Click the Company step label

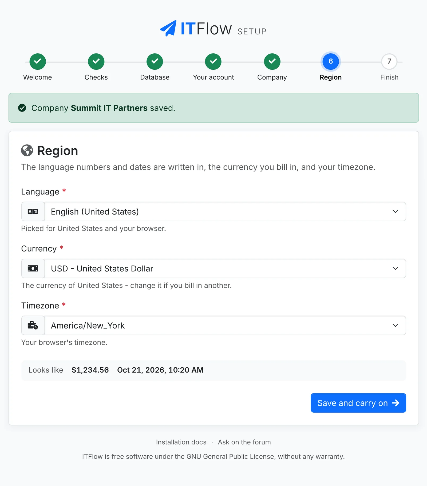(x=272, y=77)
